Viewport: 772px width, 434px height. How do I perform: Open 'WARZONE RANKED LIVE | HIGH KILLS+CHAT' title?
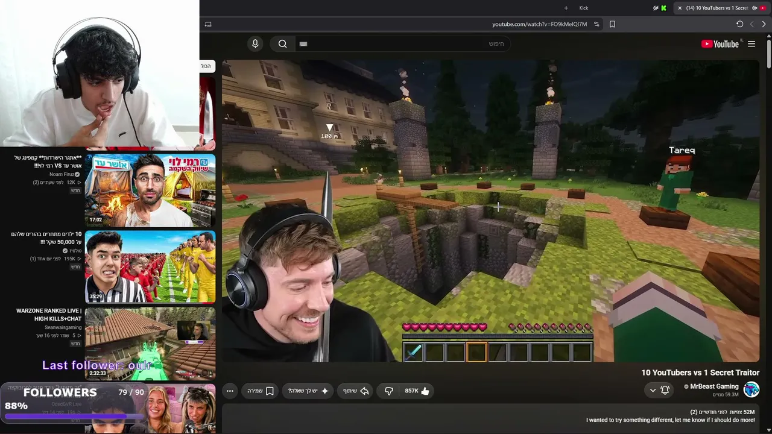[x=49, y=315]
